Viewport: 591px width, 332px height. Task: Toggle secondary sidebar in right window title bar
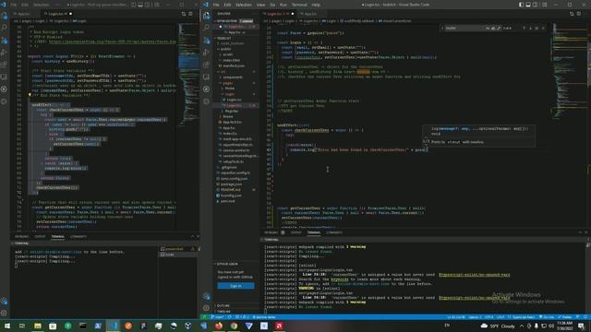[536, 5]
